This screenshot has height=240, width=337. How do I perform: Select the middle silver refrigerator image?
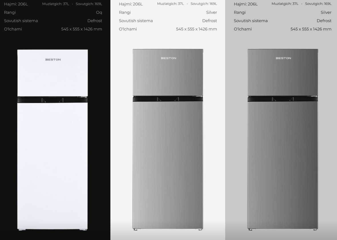point(168,140)
